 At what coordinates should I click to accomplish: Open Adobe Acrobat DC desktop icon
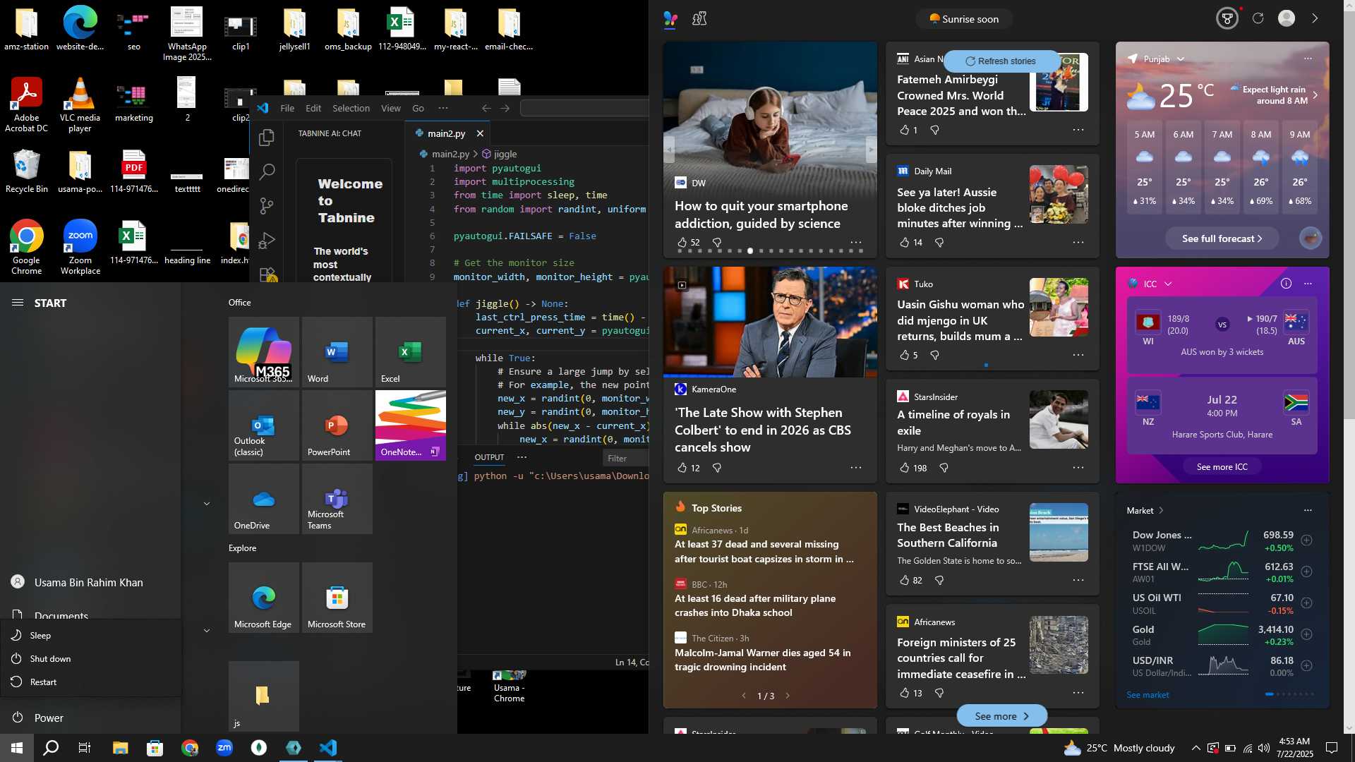[27, 104]
